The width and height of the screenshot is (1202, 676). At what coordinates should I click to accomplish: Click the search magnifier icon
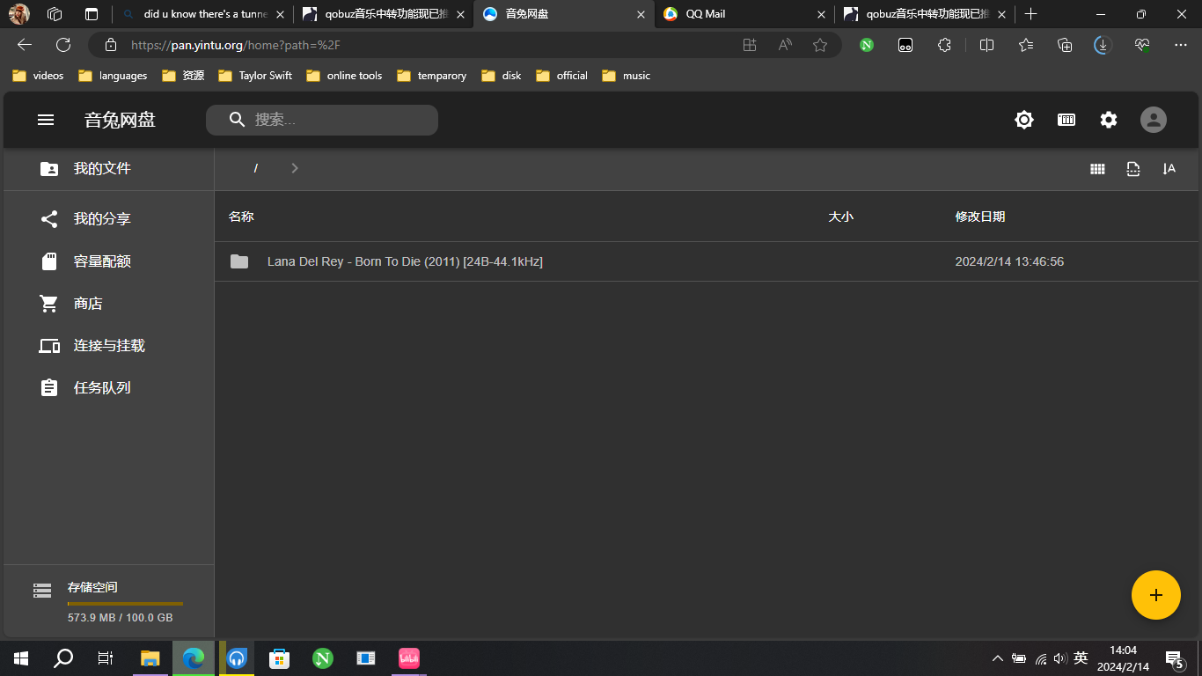tap(237, 120)
